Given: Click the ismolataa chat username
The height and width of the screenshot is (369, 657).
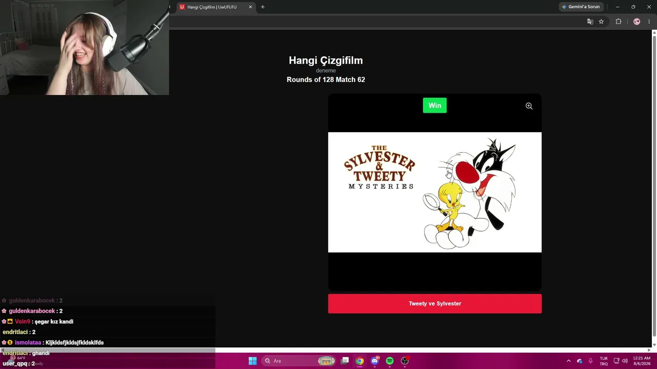Looking at the screenshot, I should tap(28, 343).
